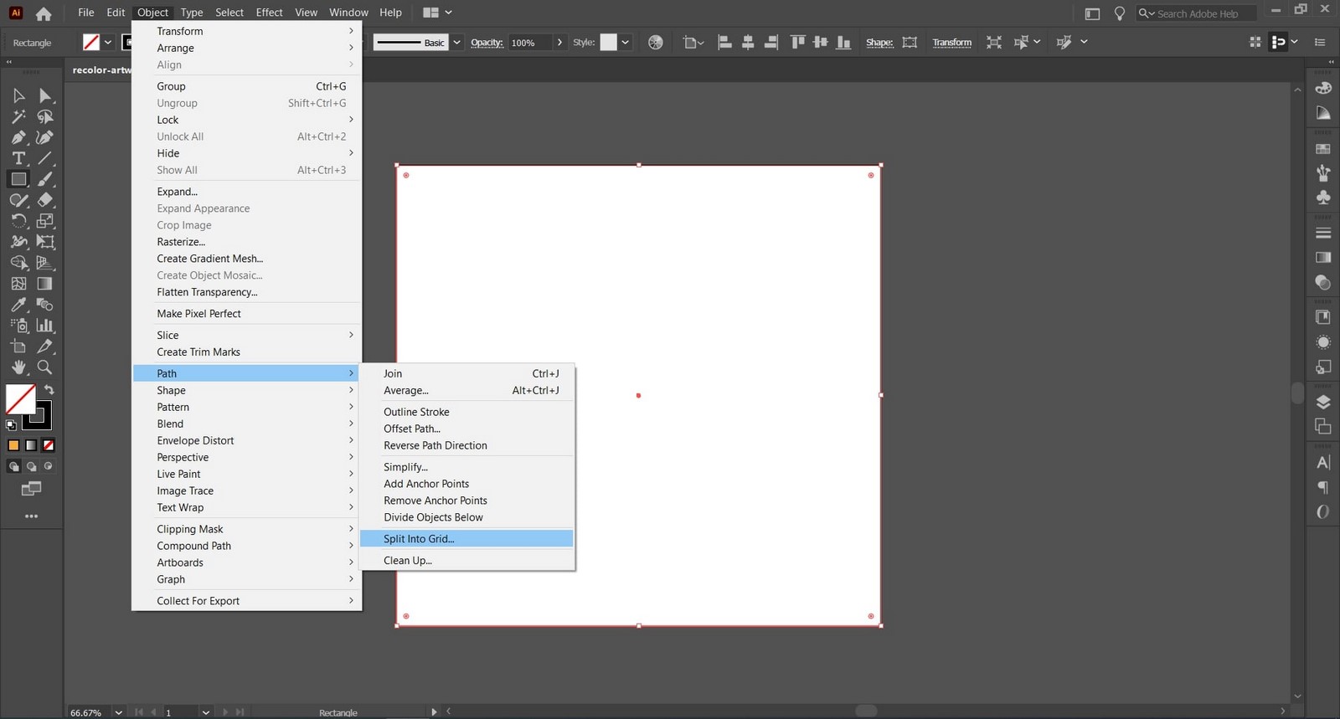Choose the Eyedropper tool
1340x719 pixels.
[18, 305]
